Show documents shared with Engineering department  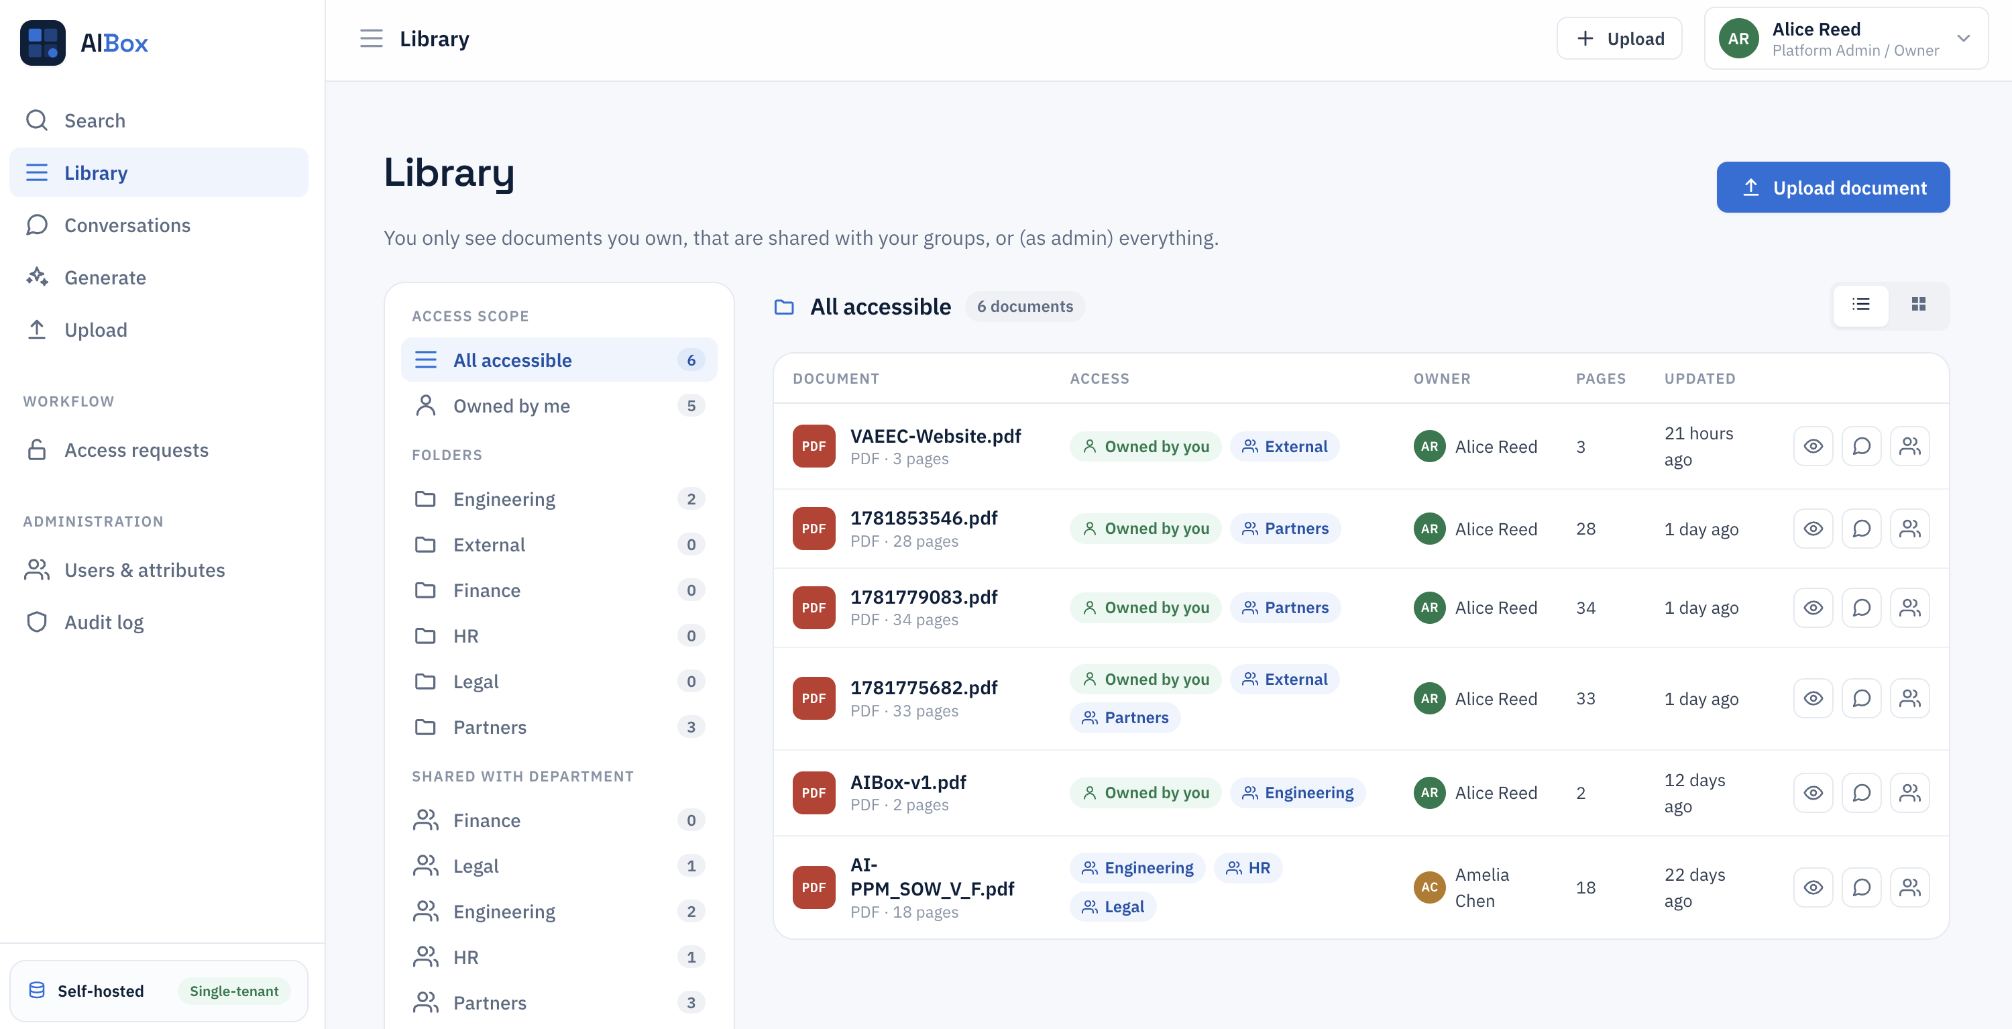[x=559, y=912]
